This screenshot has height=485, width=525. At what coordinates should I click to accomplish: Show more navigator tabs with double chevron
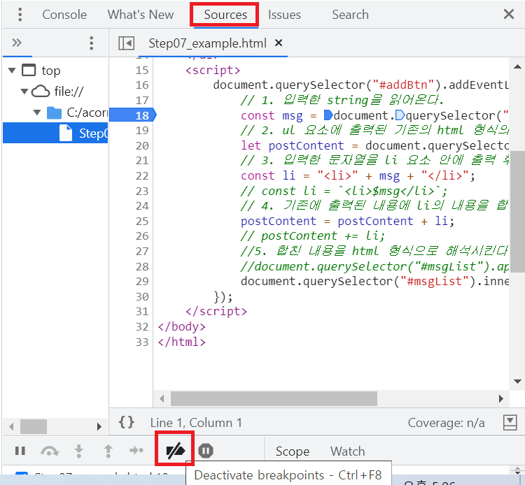pyautogui.click(x=17, y=43)
